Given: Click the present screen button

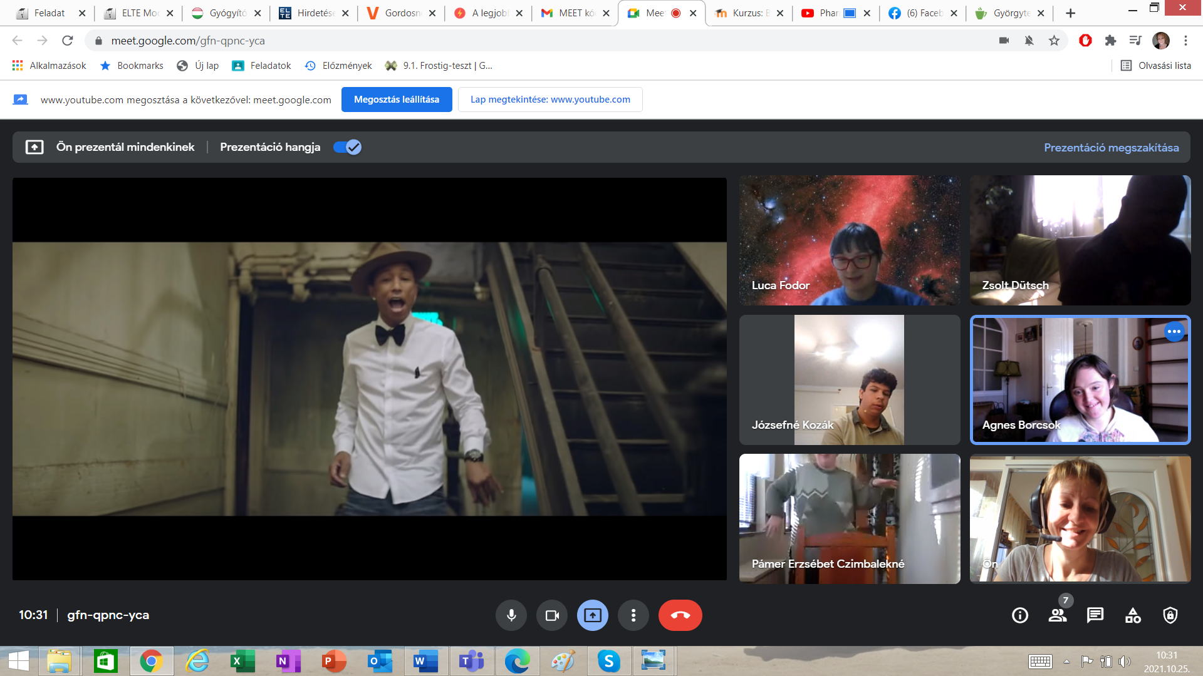Looking at the screenshot, I should [593, 615].
